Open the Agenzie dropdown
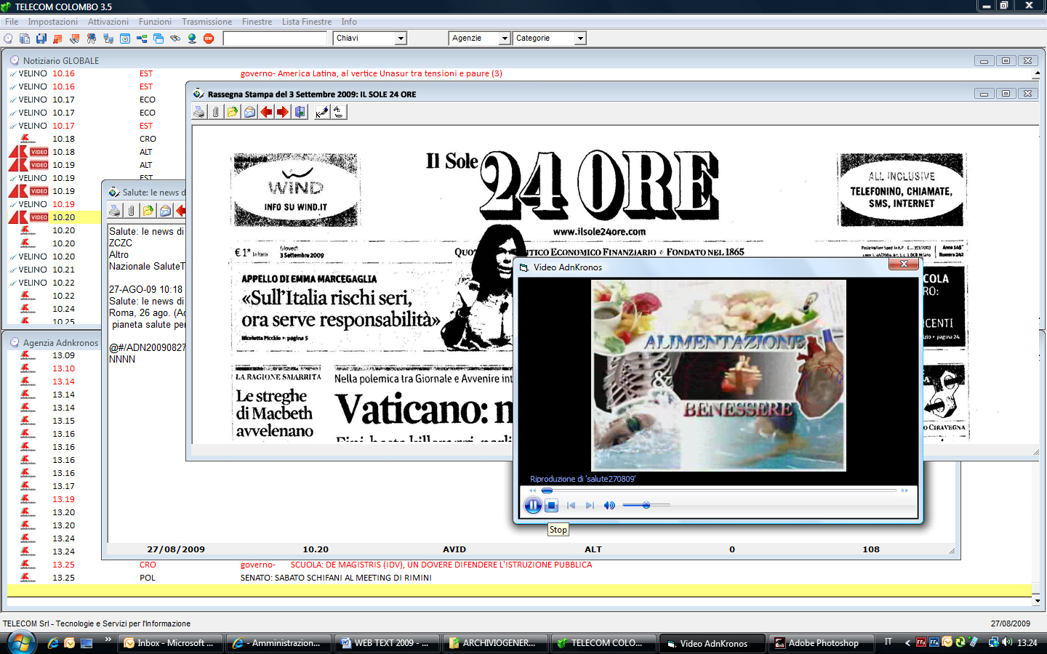Viewport: 1047px width, 654px height. (x=505, y=39)
